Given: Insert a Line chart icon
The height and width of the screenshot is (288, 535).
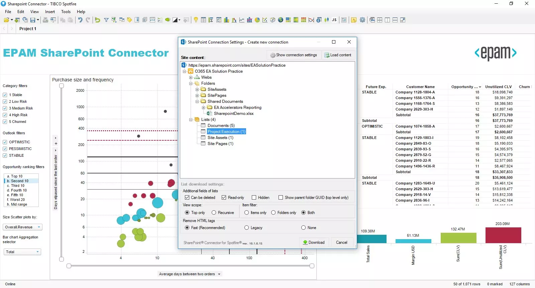Looking at the screenshot, I should tap(242, 20).
